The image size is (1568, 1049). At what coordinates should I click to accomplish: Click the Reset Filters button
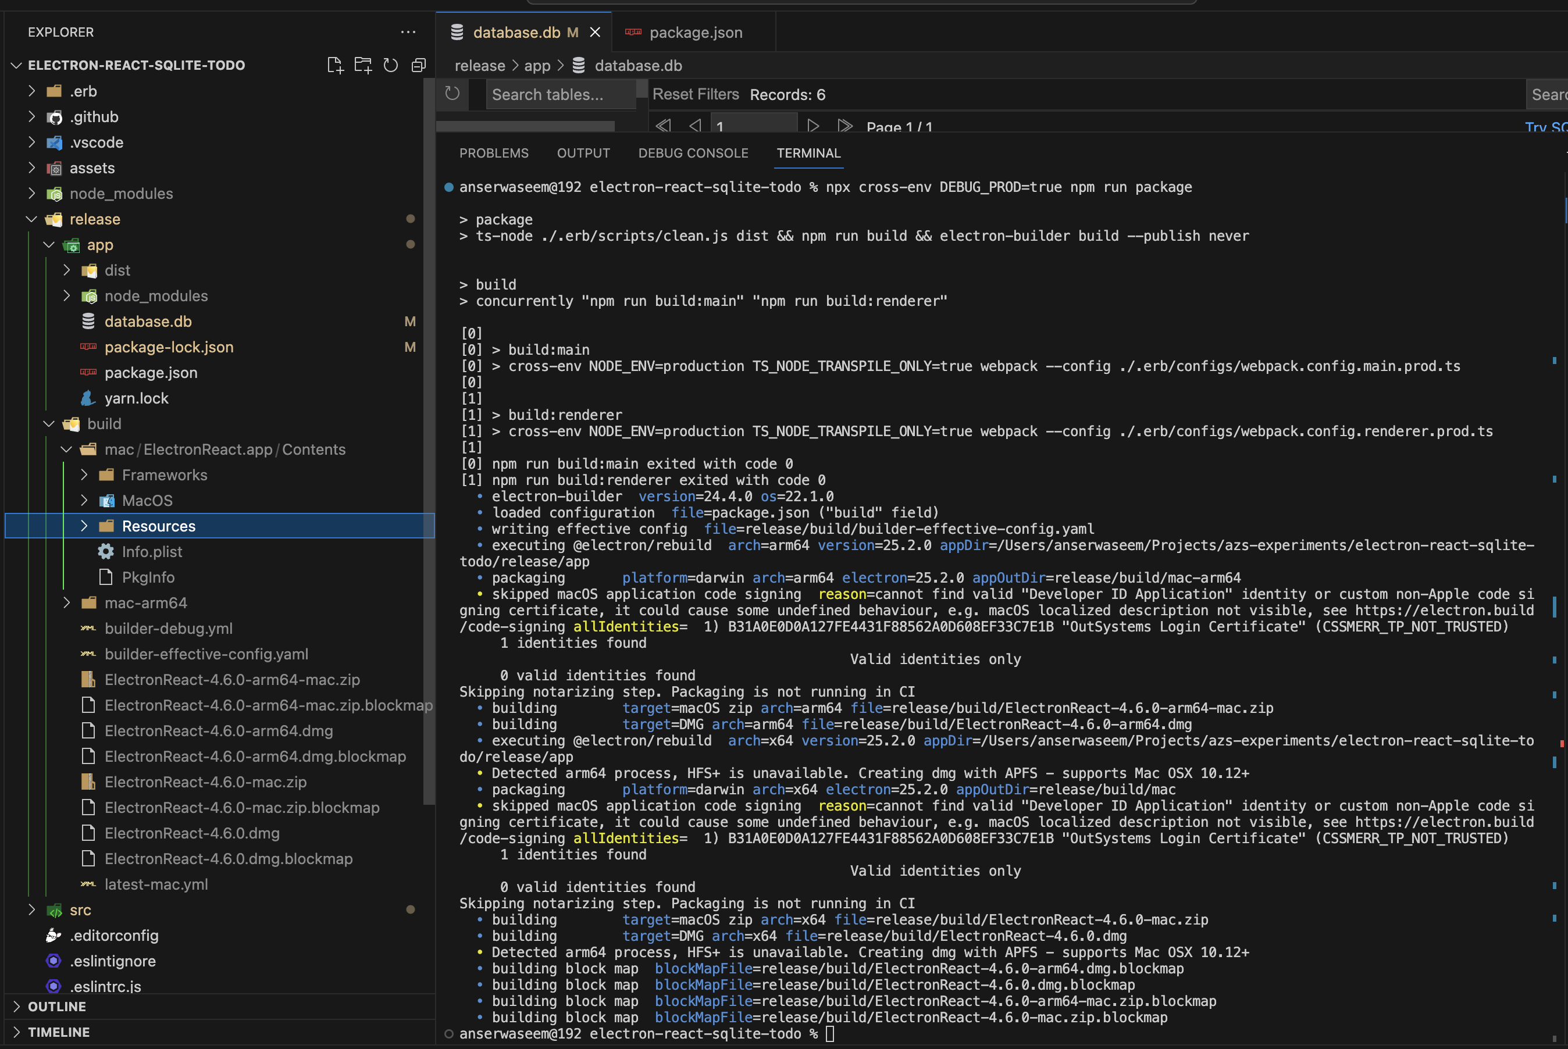696,94
